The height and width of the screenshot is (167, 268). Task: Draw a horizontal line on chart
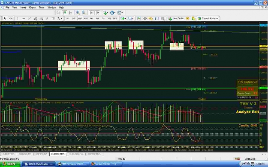click(x=24, y=18)
